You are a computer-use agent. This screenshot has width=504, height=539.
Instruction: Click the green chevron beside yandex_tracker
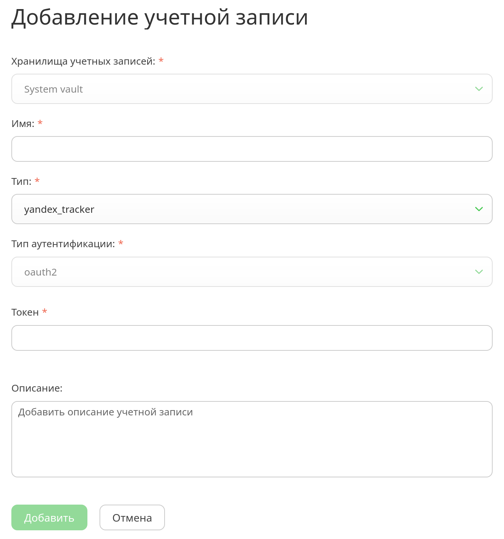479,209
